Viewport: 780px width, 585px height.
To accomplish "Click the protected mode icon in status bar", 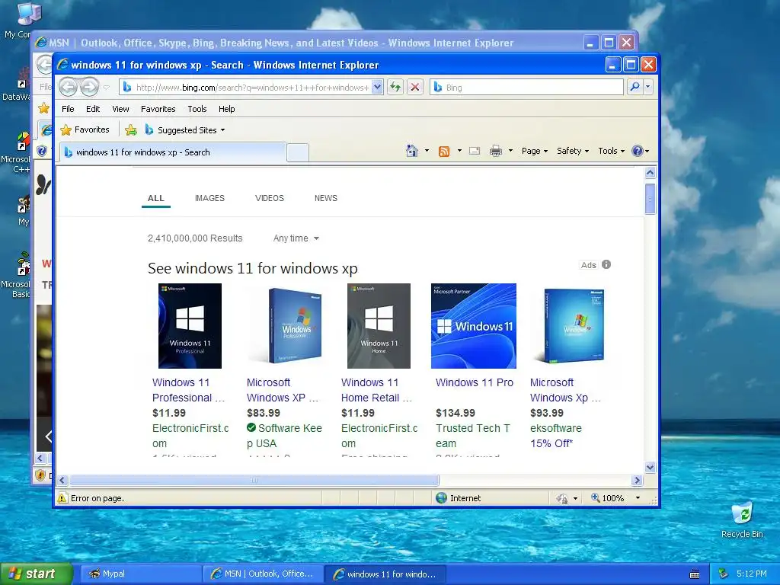I will 562,498.
